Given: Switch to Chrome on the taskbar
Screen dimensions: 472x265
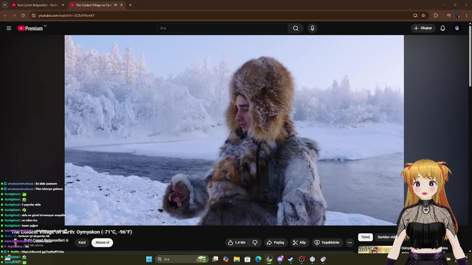Looking at the screenshot, I should pyautogui.click(x=269, y=259).
